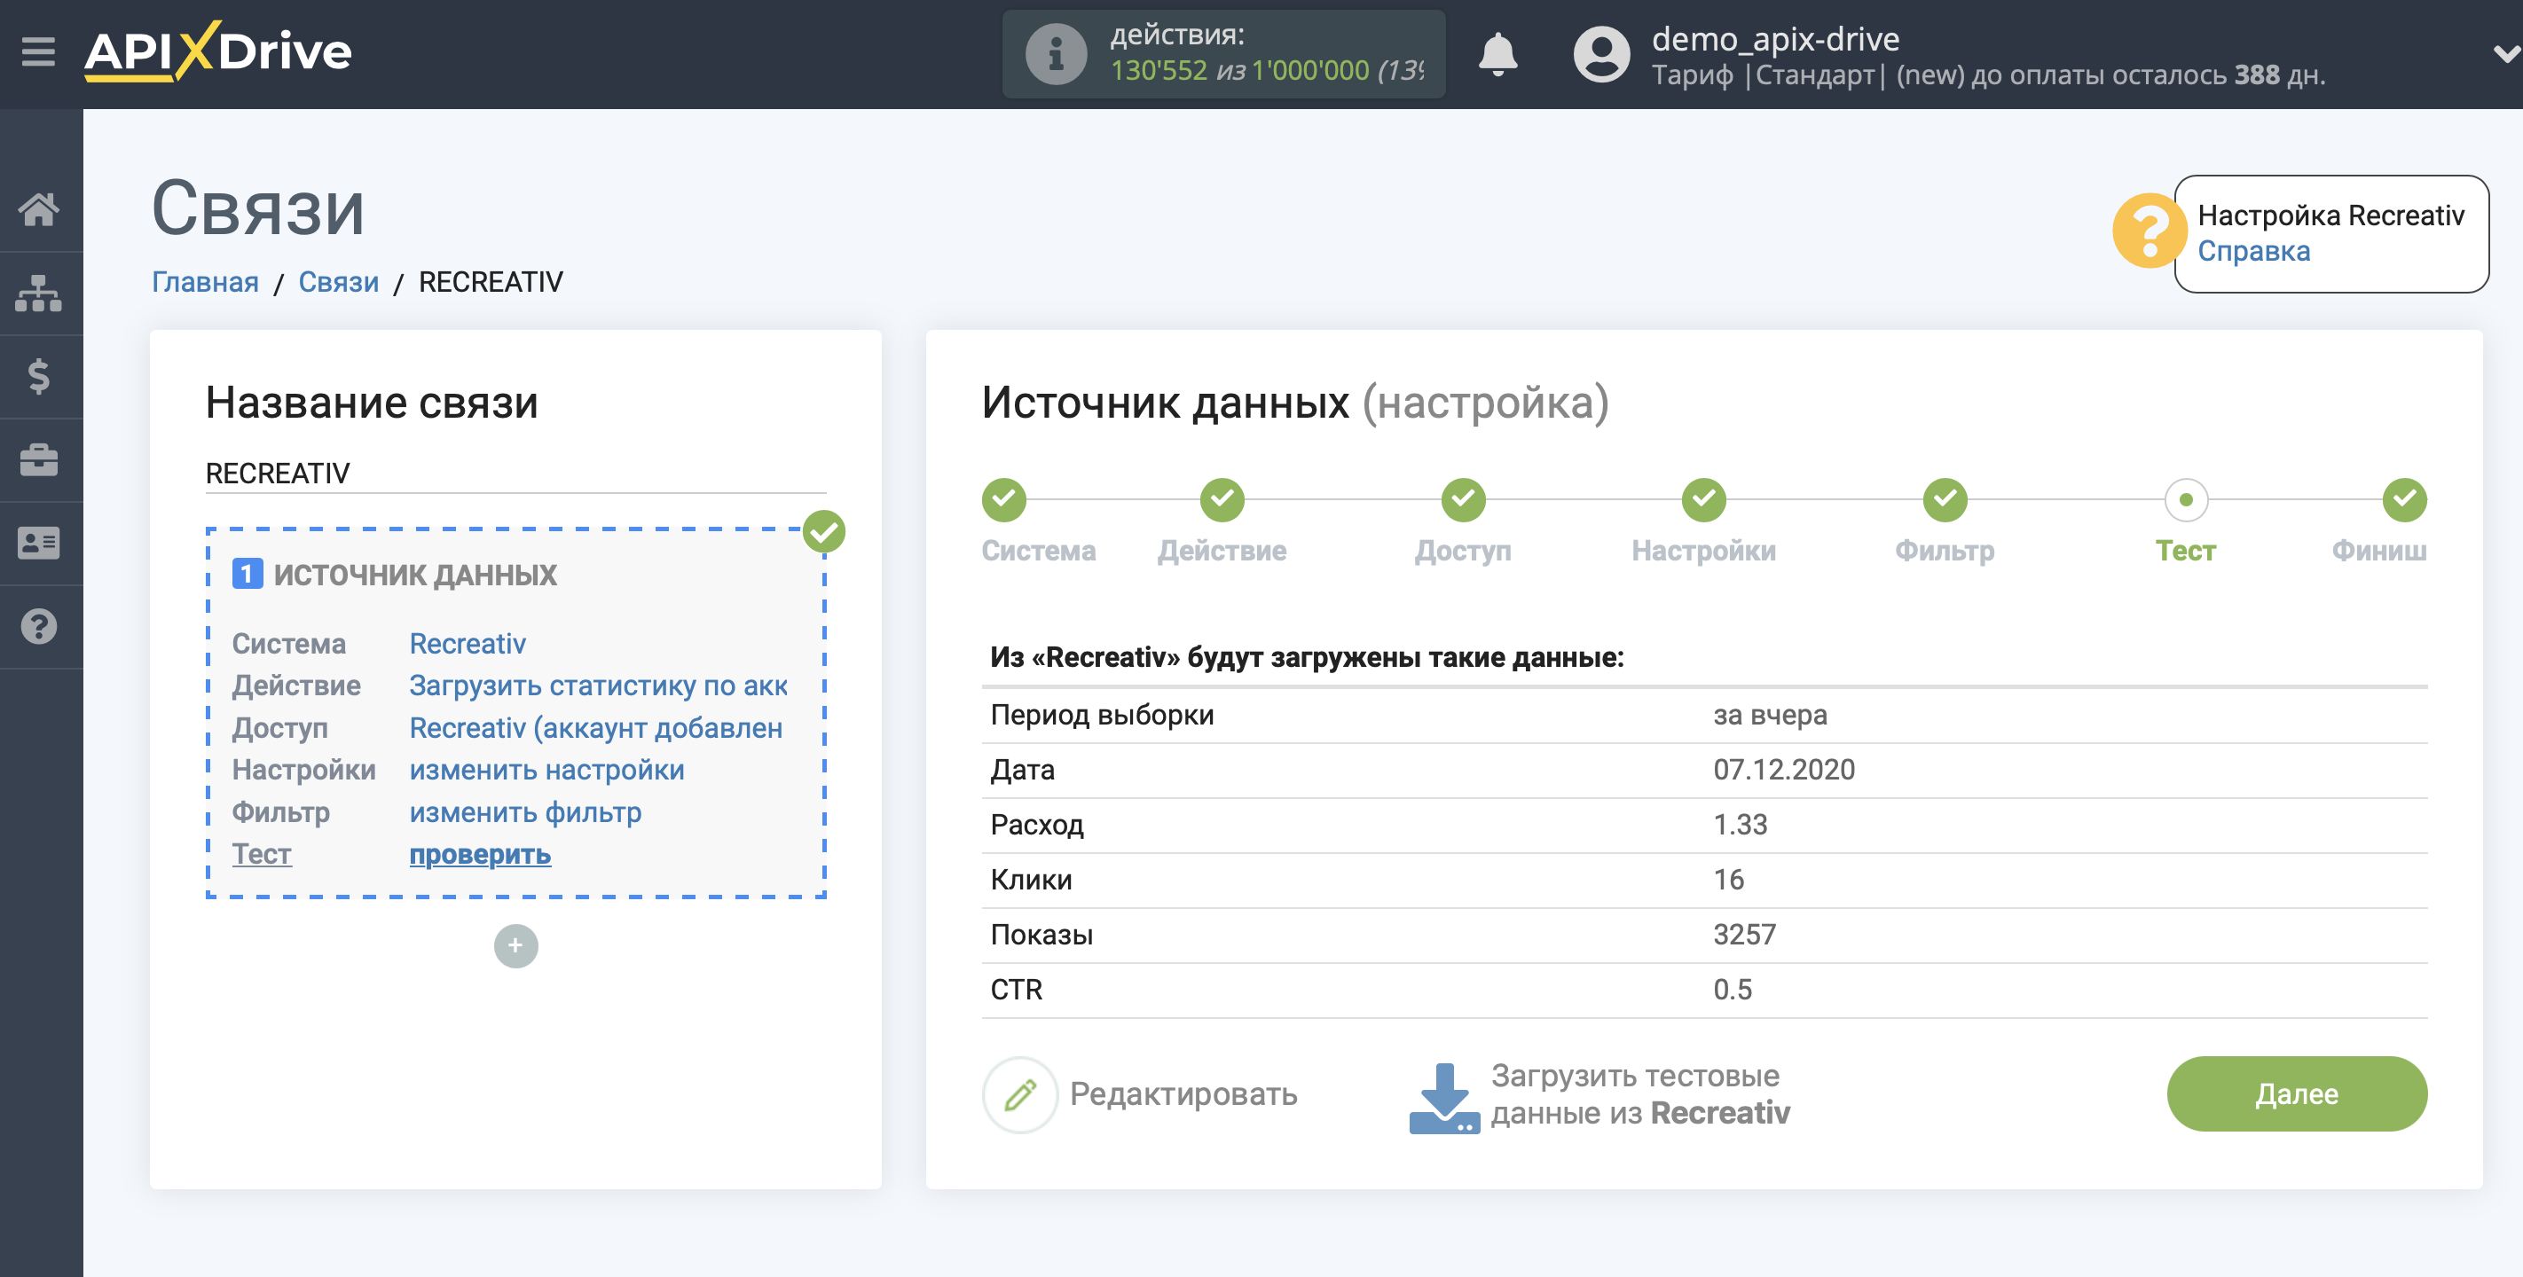Select the Клики value 16
The width and height of the screenshot is (2523, 1277).
(1729, 880)
